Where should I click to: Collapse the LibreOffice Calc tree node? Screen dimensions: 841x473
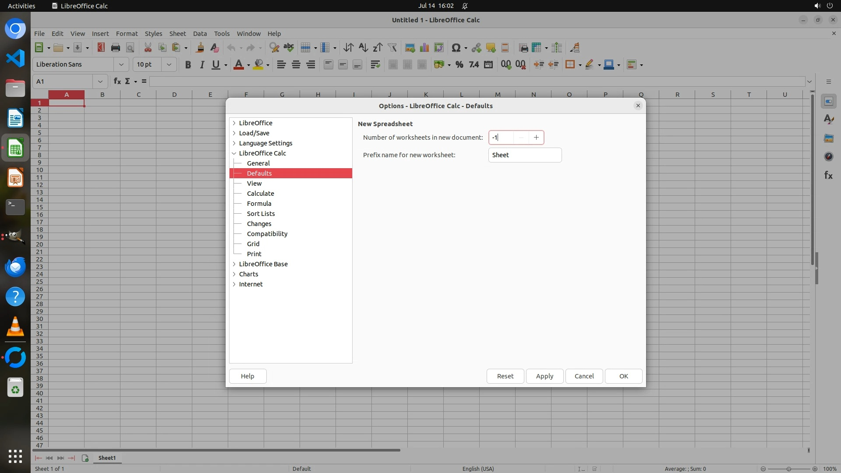pyautogui.click(x=234, y=153)
